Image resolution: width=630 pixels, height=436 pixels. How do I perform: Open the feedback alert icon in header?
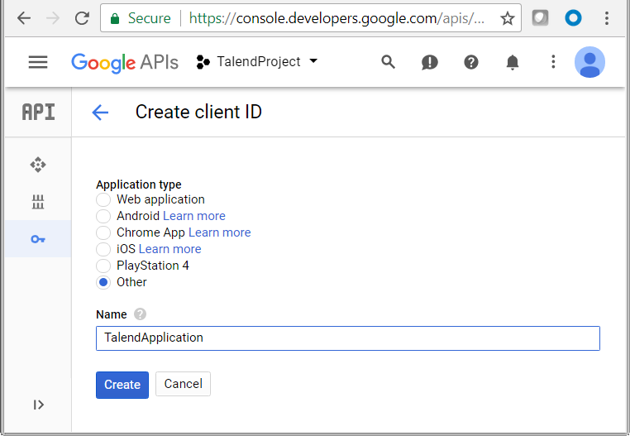(x=430, y=62)
